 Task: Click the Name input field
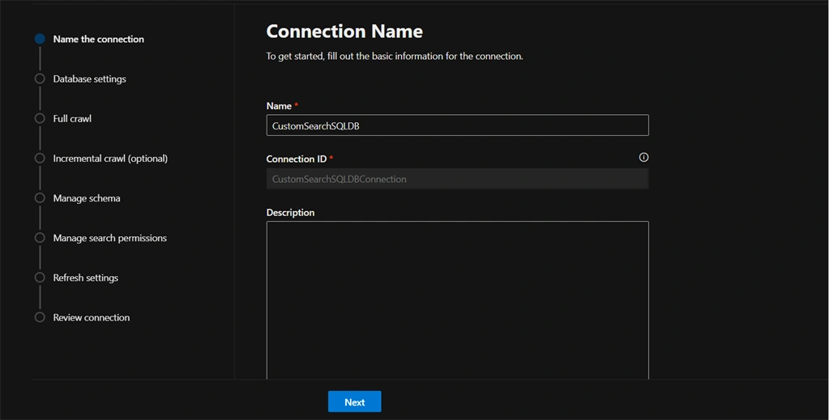click(x=457, y=125)
